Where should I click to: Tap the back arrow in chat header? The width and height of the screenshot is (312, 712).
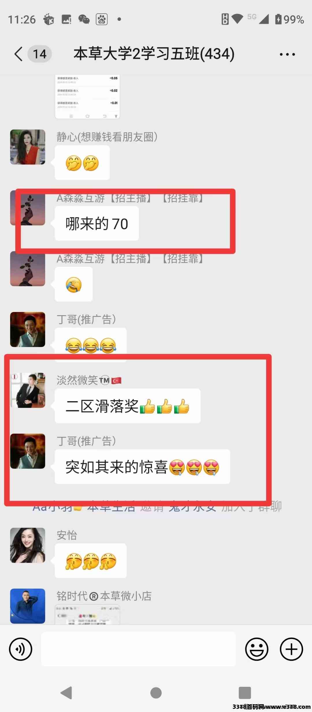click(18, 54)
